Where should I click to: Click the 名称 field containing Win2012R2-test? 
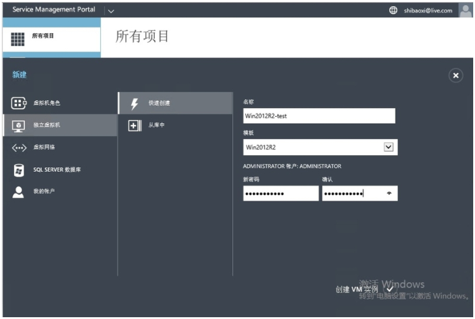(319, 116)
